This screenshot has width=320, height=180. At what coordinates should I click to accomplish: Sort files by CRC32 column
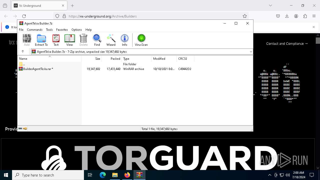(x=185, y=58)
